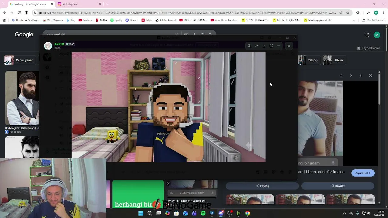Open the Web Mağazası bookmark
This screenshot has height=218, width=388.
tap(53, 20)
